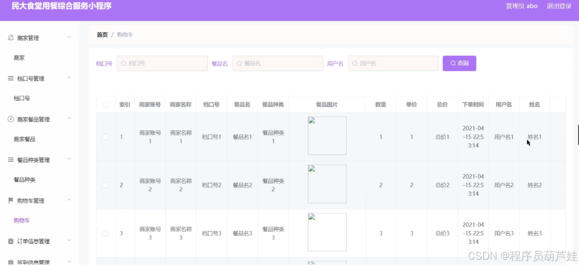Click the 民大食堂用餐综合服务小程序 title
Screen dimensions: 579x265
[x=61, y=6]
